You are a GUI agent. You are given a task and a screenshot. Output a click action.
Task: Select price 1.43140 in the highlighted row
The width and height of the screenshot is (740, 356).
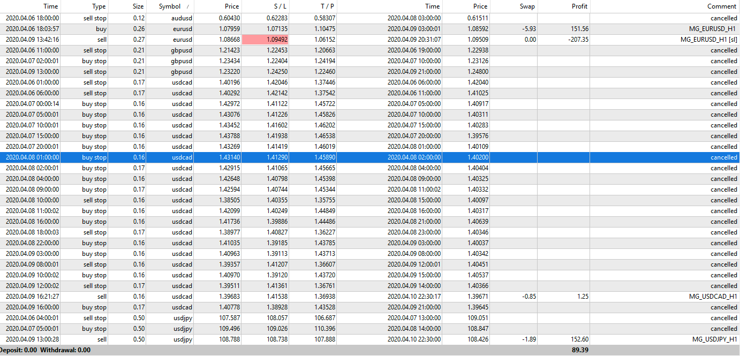point(229,157)
